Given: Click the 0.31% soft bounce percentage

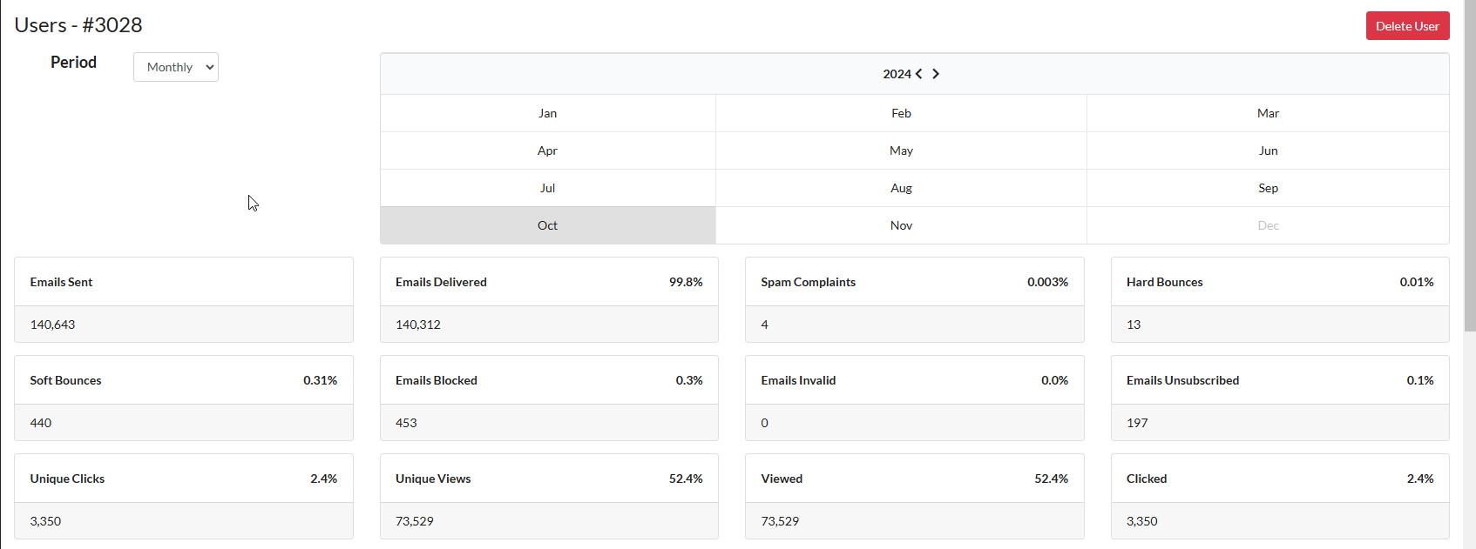Looking at the screenshot, I should pos(320,380).
